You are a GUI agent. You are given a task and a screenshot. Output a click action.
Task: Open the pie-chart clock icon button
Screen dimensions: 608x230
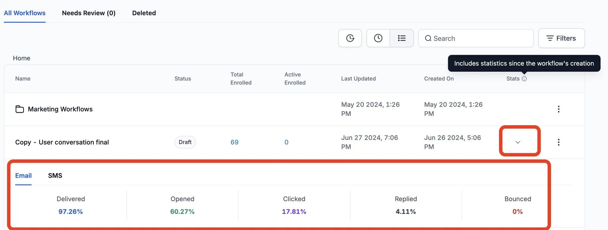point(350,38)
